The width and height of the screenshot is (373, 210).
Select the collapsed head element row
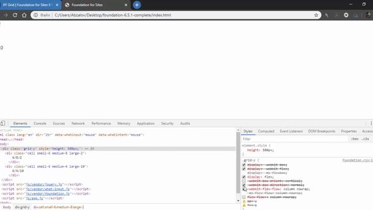[x=12, y=139]
